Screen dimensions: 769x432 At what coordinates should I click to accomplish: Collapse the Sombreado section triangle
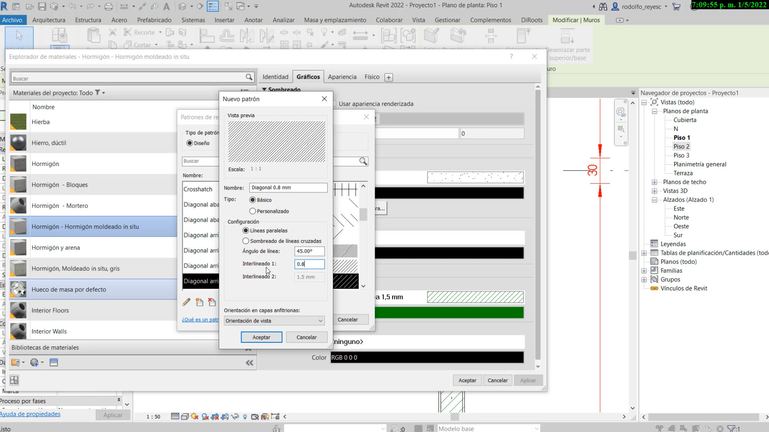coord(264,90)
